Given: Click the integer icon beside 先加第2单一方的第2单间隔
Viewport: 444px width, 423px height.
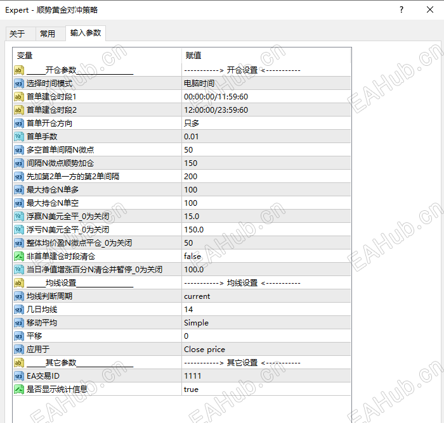Looking at the screenshot, I should tap(18, 177).
